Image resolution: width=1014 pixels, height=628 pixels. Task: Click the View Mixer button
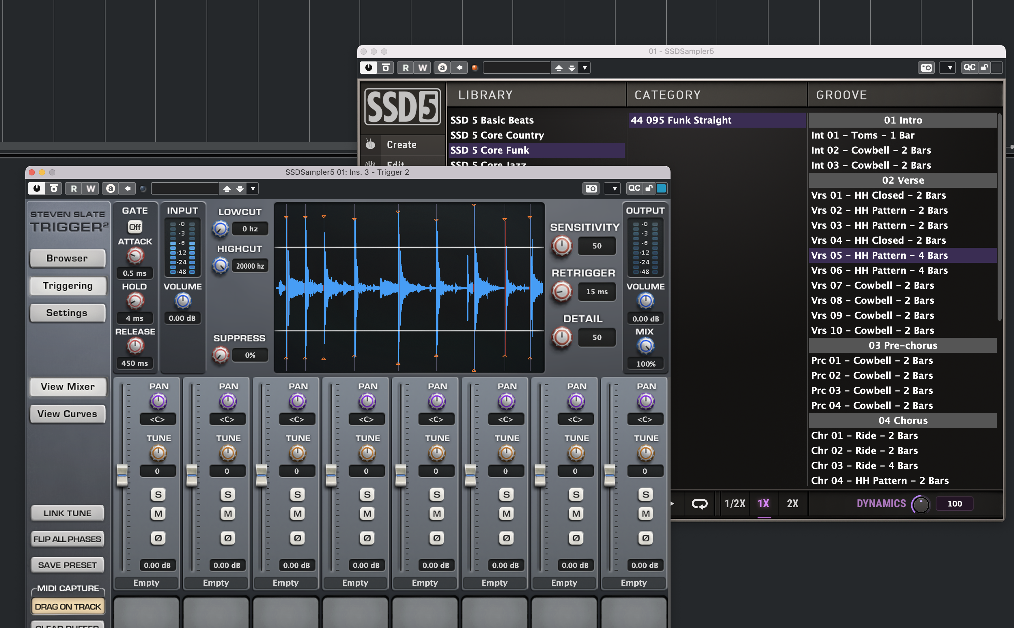click(x=68, y=387)
